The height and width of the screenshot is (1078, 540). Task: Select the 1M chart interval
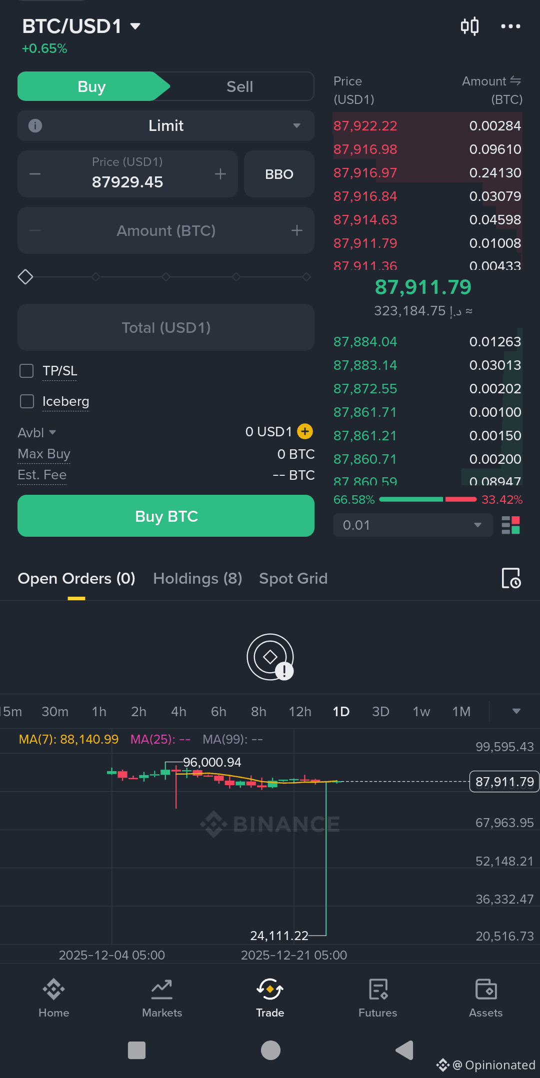point(461,711)
